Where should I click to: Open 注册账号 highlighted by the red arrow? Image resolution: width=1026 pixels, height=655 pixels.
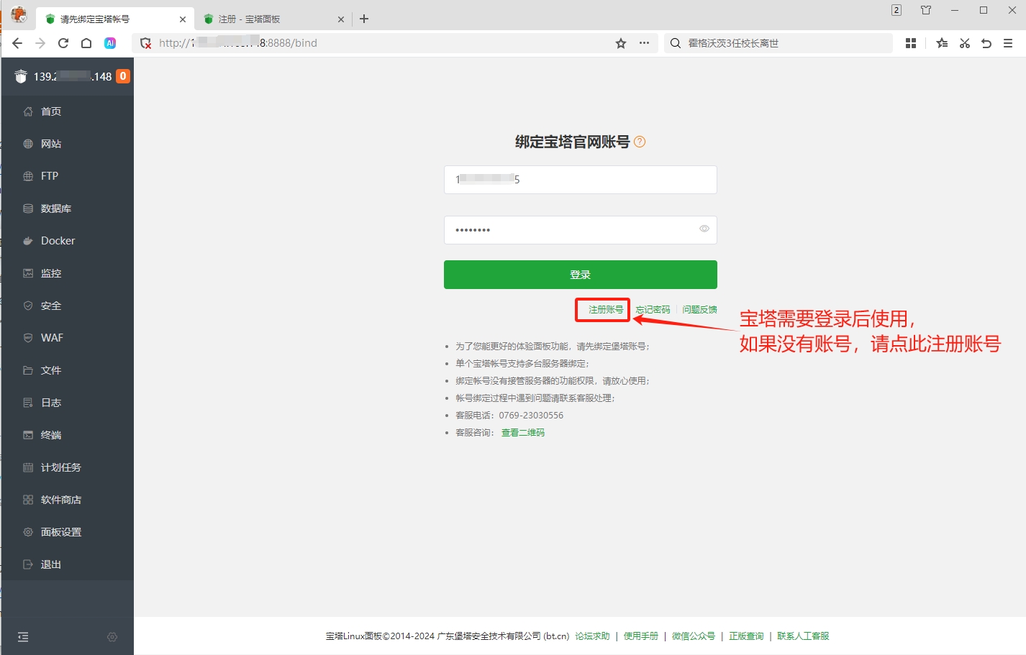602,309
